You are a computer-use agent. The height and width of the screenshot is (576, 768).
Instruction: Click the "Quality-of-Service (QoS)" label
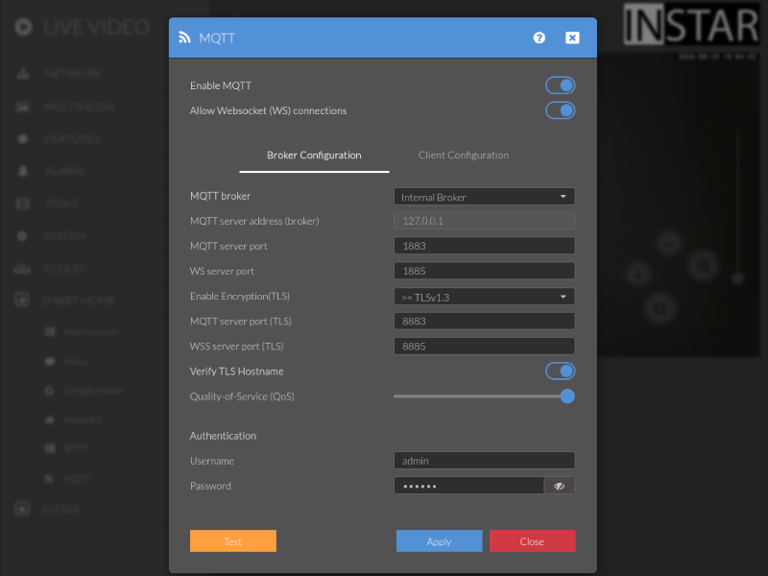pos(242,396)
